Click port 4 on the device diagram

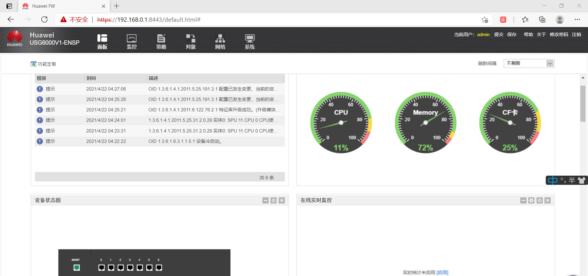pyautogui.click(x=140, y=268)
